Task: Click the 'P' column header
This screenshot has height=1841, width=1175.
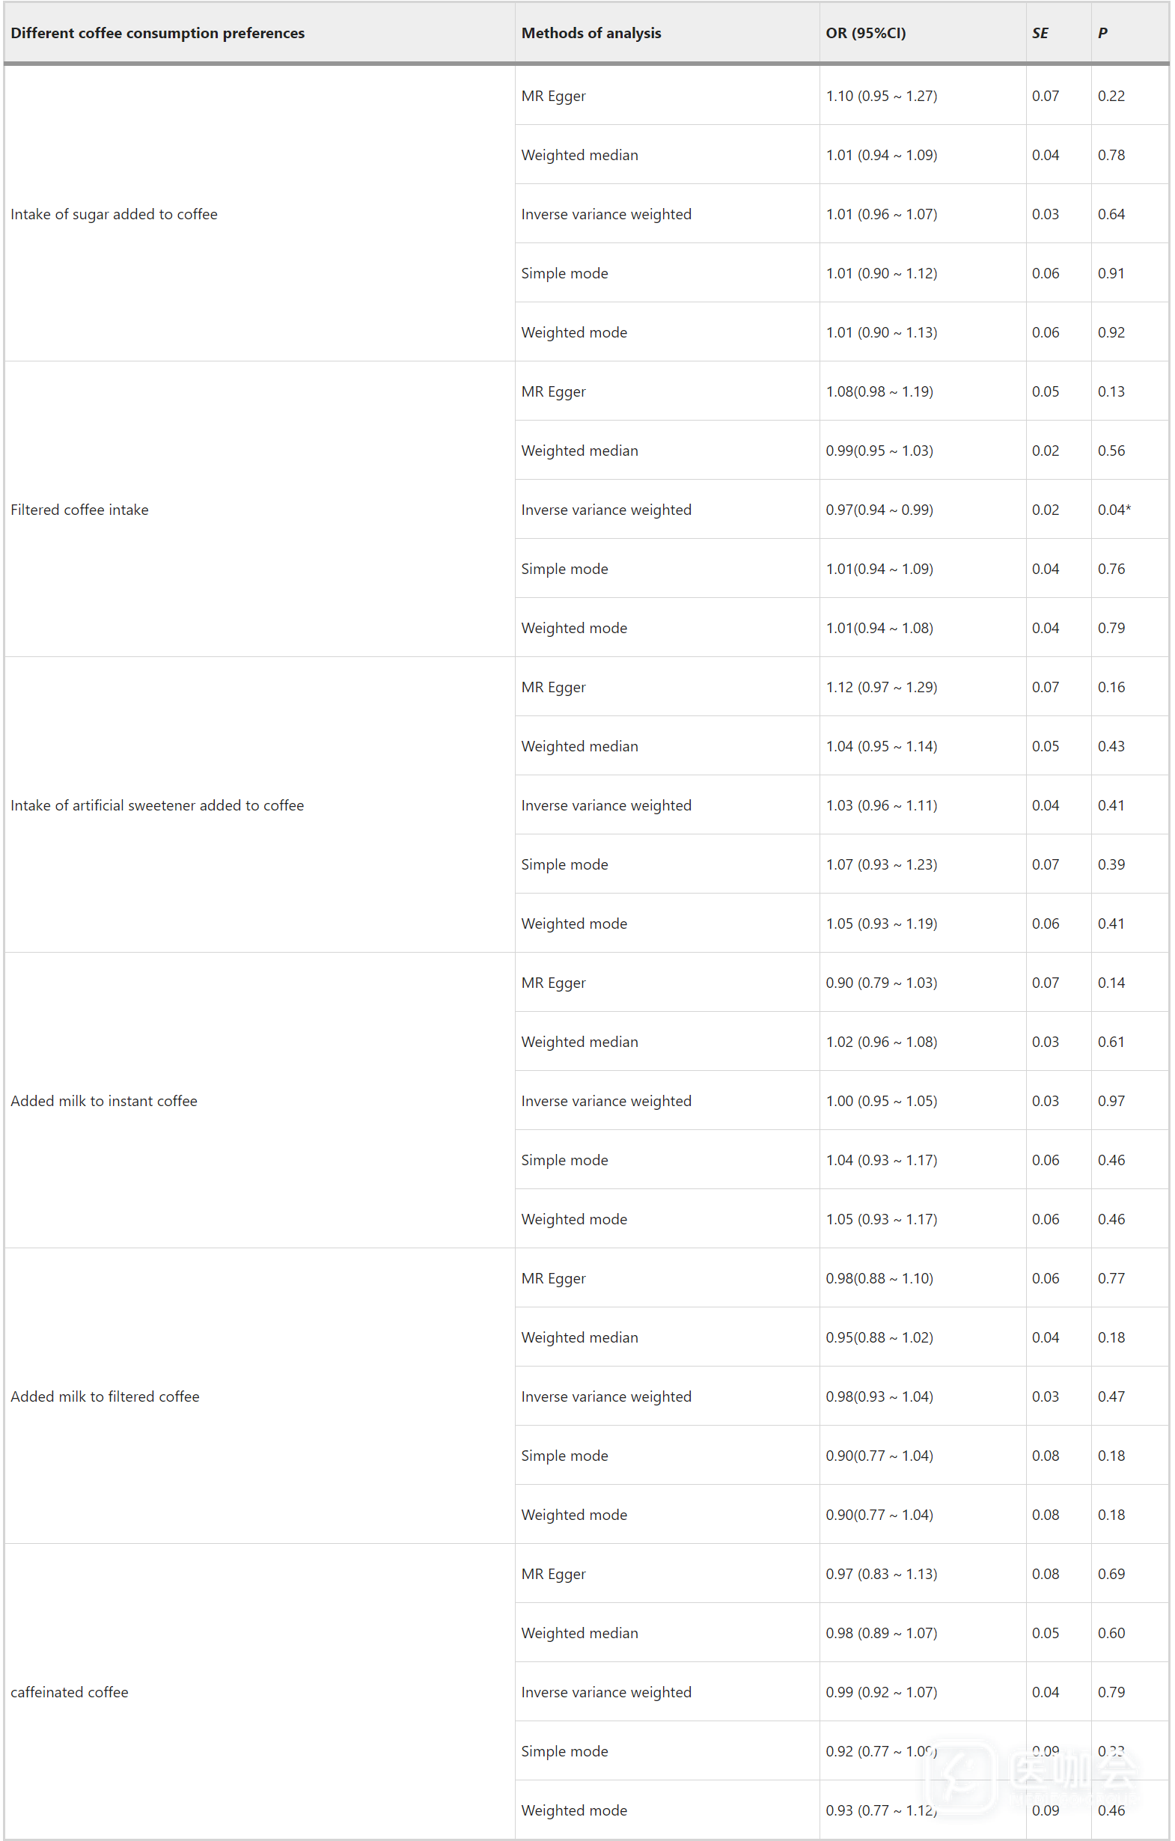Action: coord(1102,33)
